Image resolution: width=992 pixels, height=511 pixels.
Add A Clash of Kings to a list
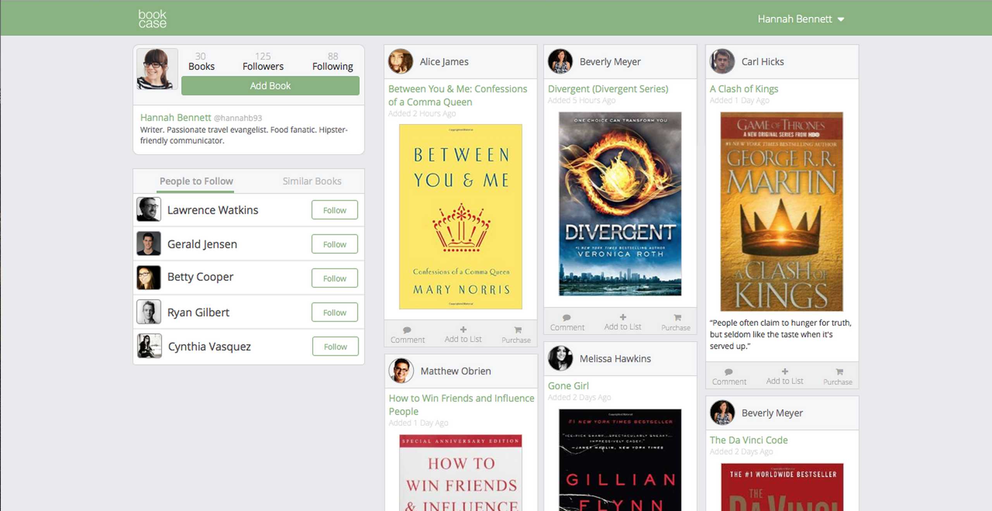[x=785, y=376]
